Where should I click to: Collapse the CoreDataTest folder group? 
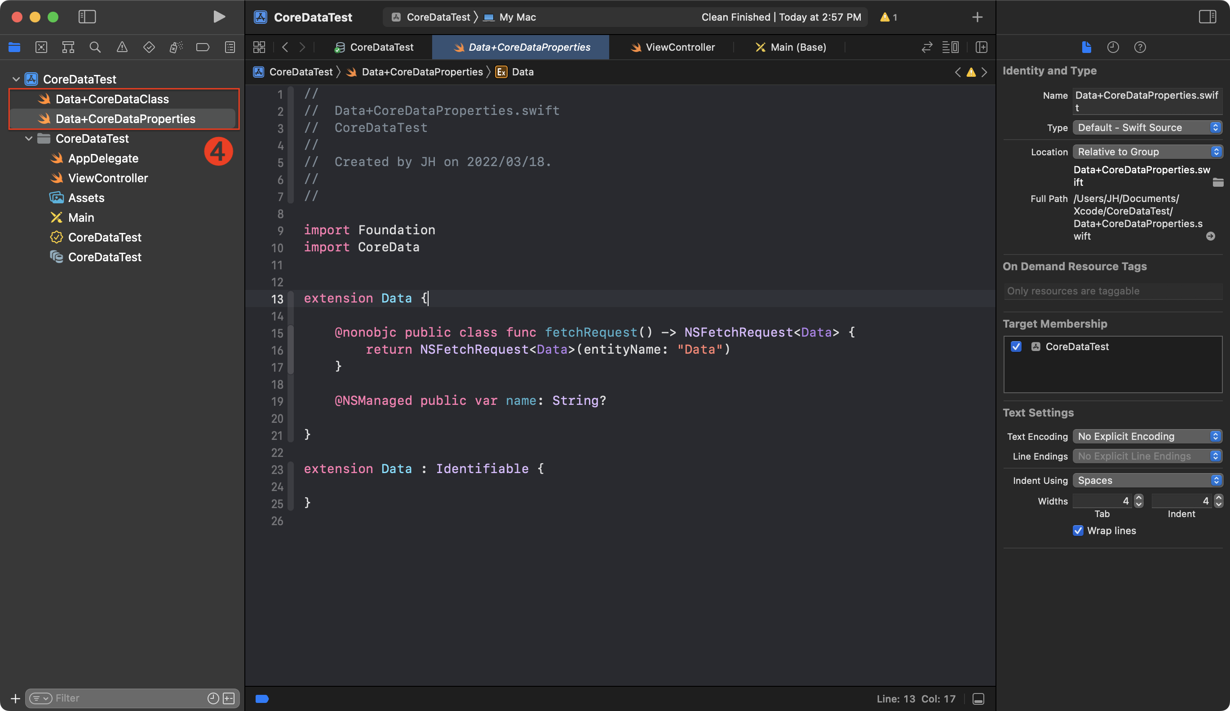pyautogui.click(x=29, y=139)
